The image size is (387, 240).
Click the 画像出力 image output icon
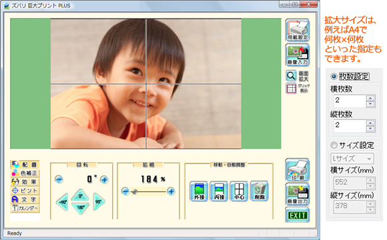click(x=298, y=194)
